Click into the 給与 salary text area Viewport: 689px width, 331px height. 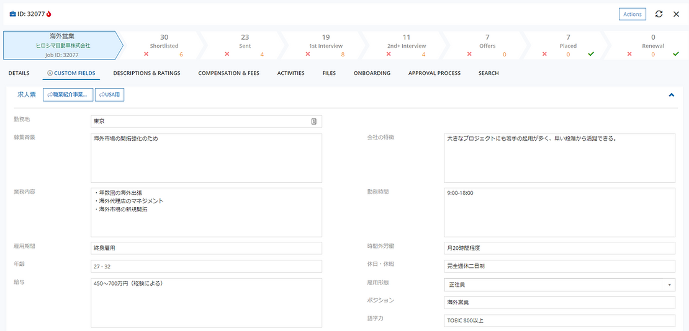coord(206,302)
